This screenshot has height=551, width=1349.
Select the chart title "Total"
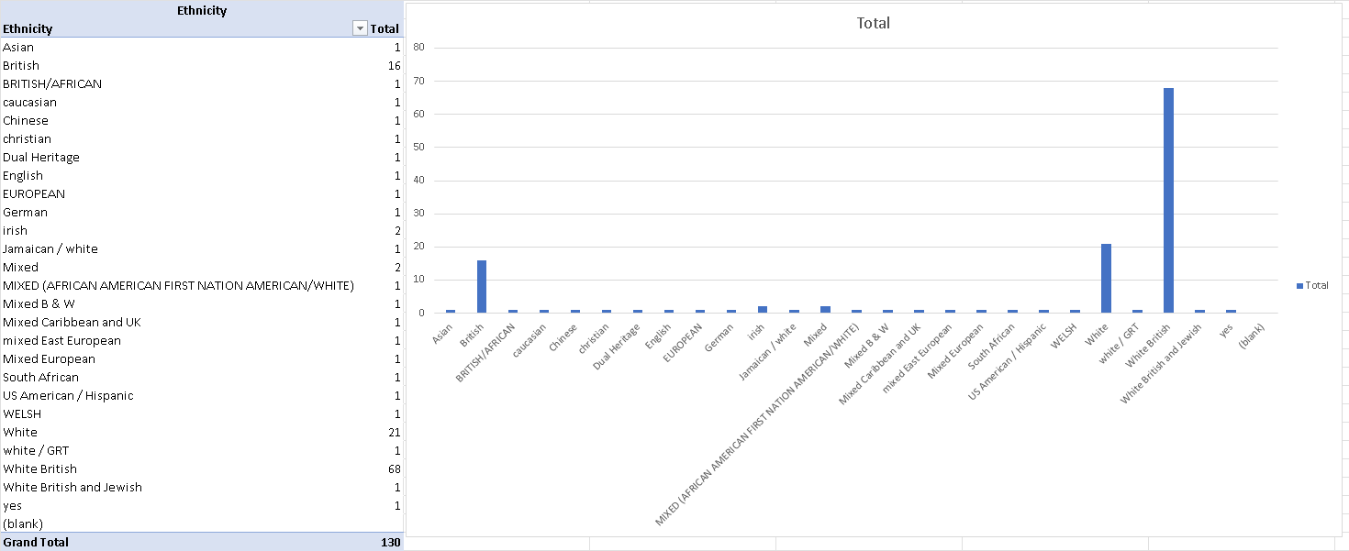[873, 23]
